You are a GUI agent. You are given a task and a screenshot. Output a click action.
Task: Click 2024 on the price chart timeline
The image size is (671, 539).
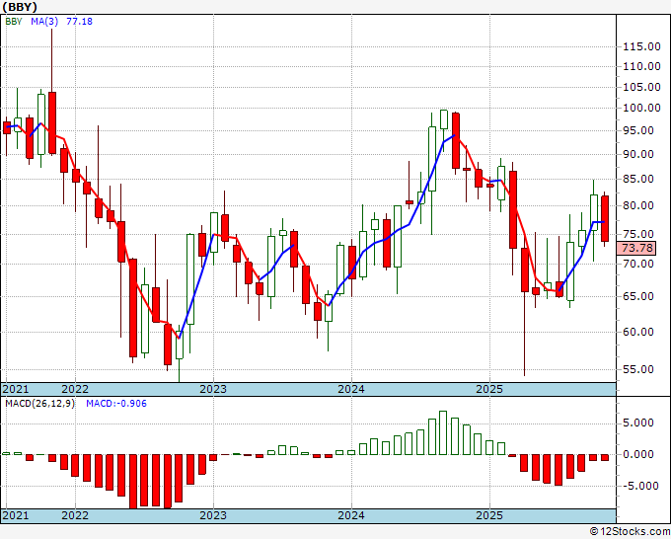351,389
